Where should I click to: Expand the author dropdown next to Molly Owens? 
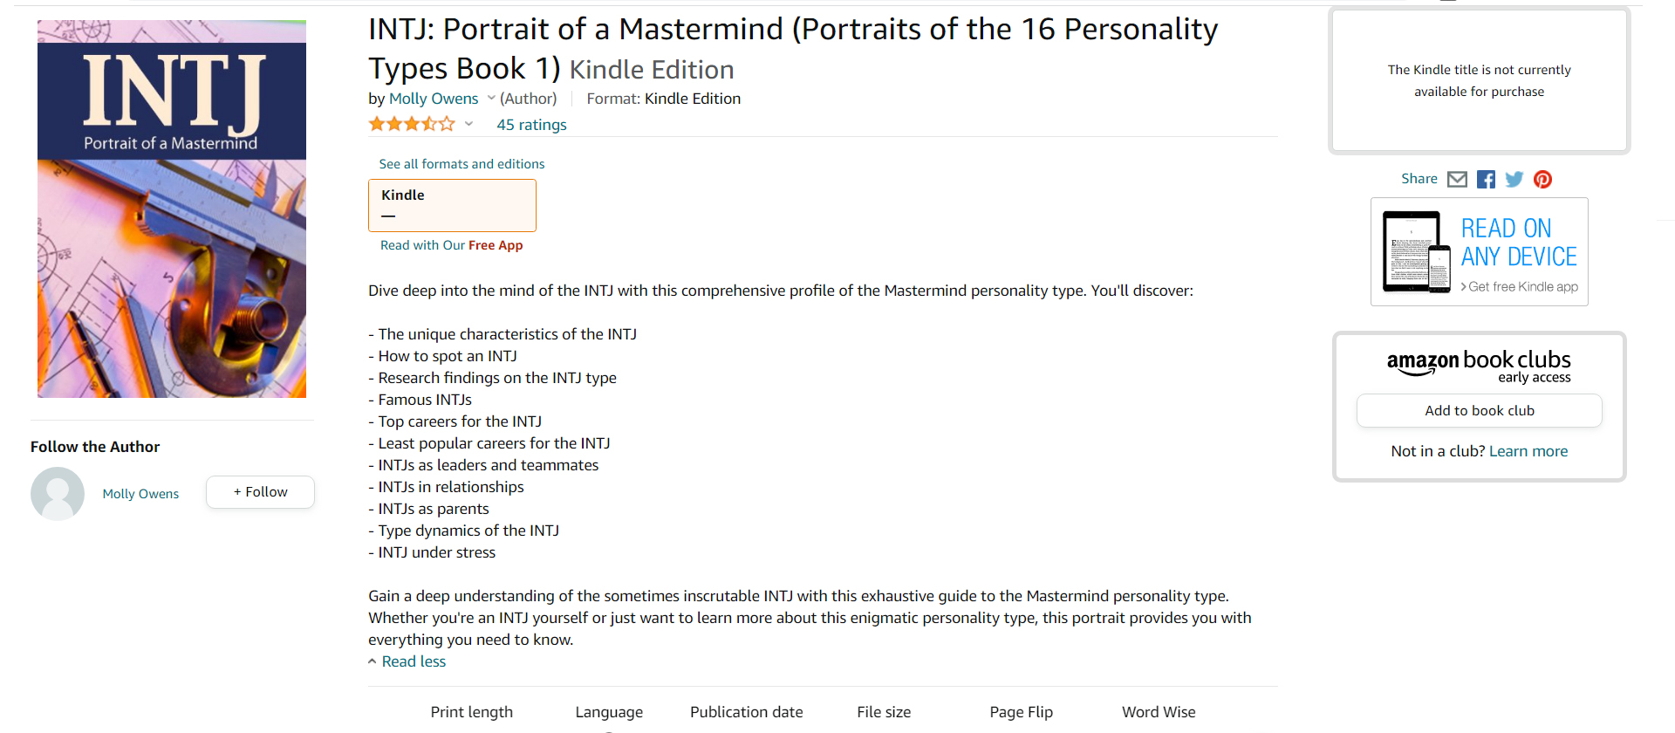pos(491,98)
